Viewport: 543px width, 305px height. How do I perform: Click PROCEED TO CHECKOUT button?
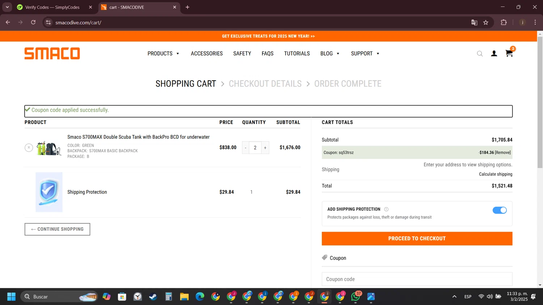417,239
